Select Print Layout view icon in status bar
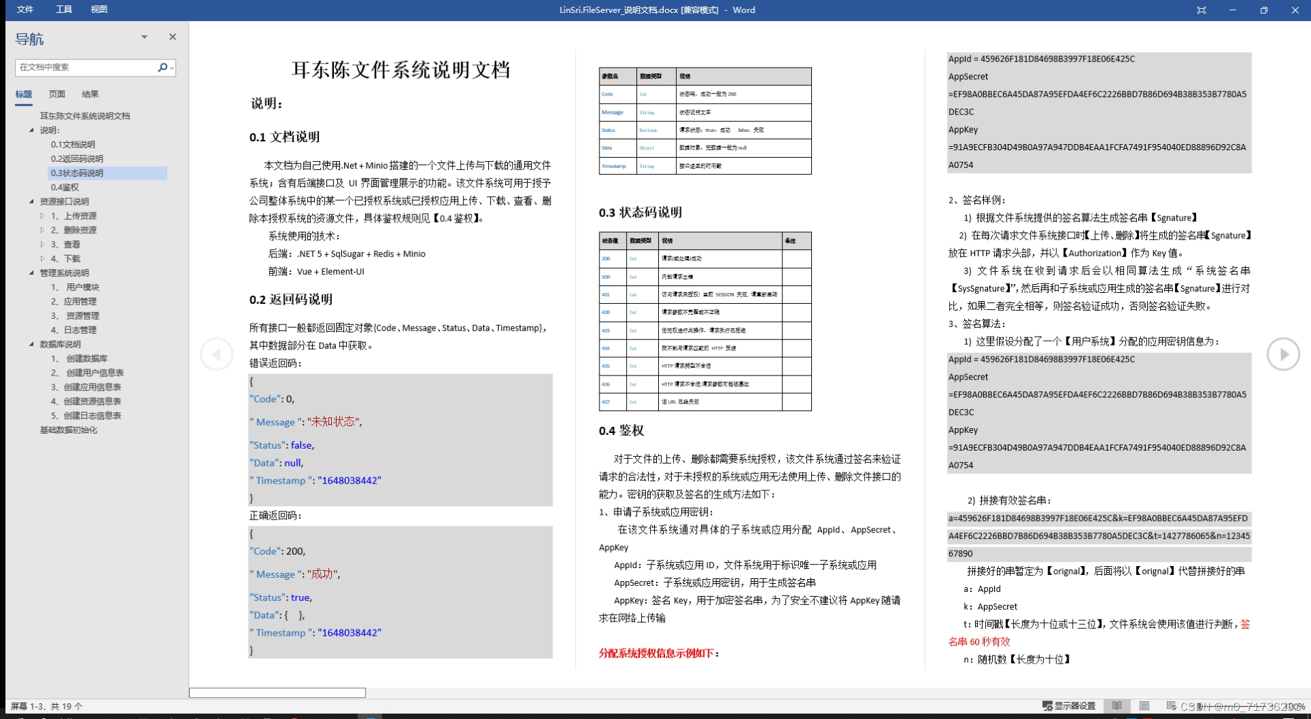This screenshot has height=719, width=1311. pos(1144,706)
